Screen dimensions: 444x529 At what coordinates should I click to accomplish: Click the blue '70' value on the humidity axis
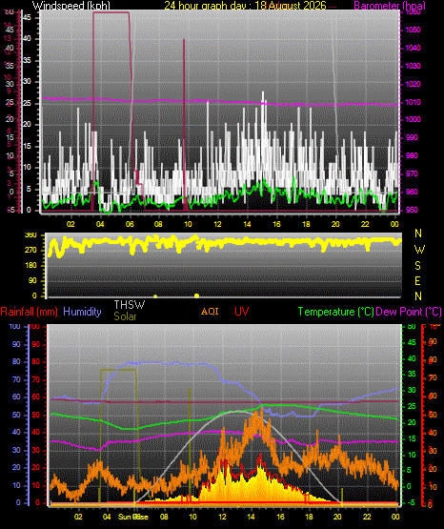16,380
